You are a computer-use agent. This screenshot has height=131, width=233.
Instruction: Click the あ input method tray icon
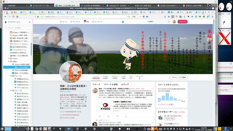(153, 129)
